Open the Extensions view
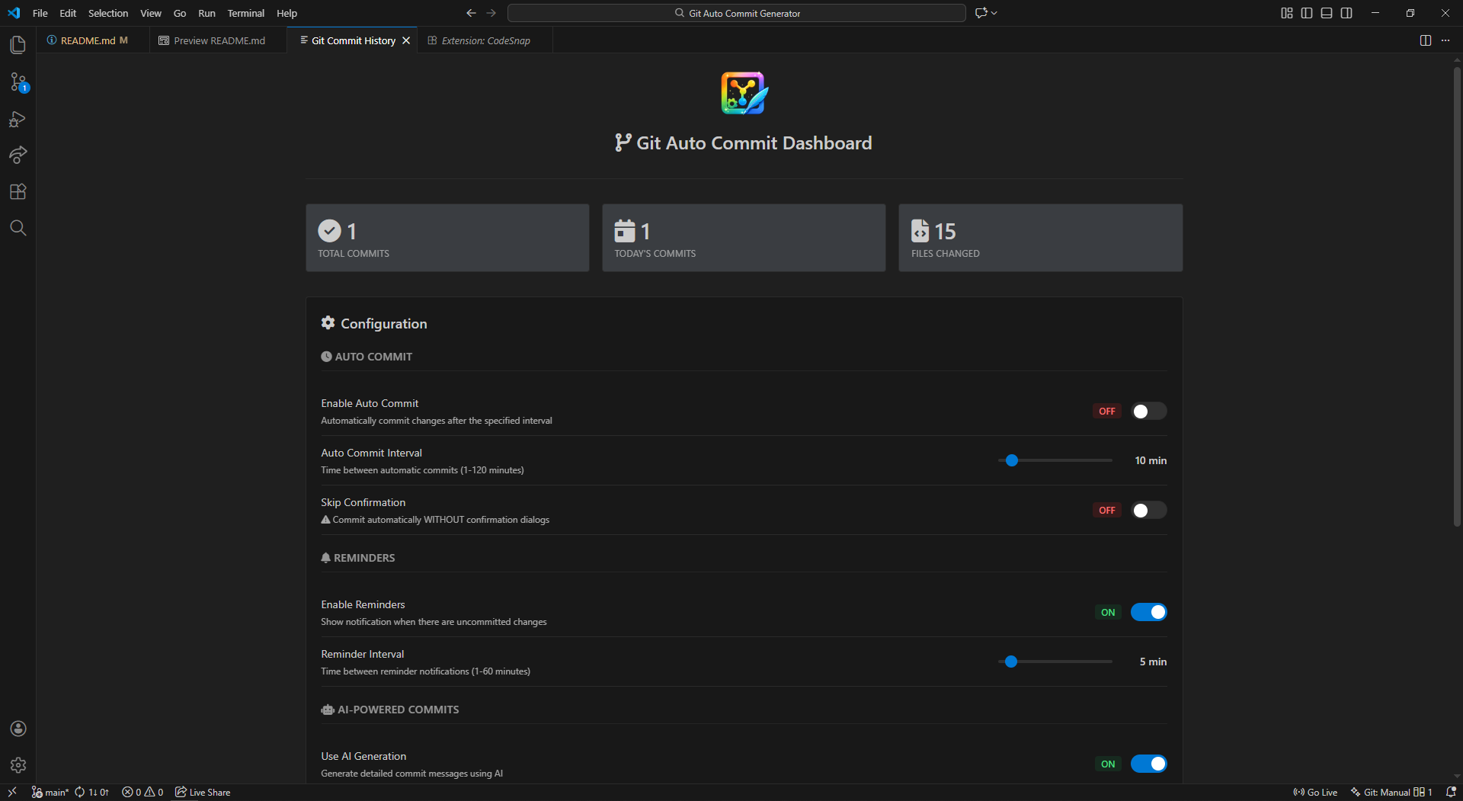The width and height of the screenshot is (1463, 801). coord(18,191)
